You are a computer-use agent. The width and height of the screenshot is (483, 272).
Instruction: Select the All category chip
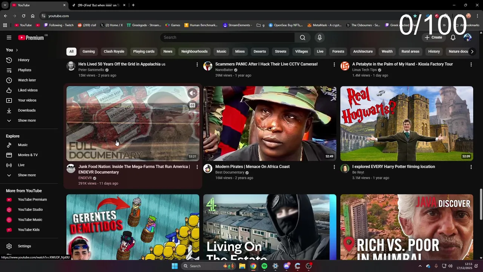(x=71, y=51)
